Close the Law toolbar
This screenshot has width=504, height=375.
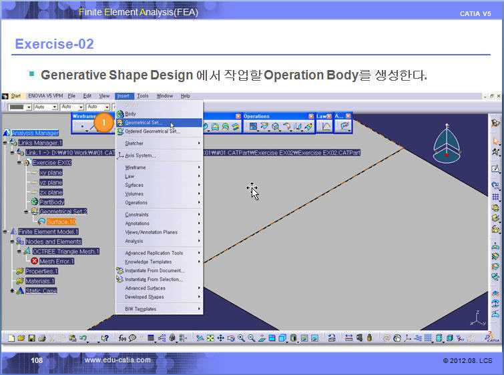(329, 116)
